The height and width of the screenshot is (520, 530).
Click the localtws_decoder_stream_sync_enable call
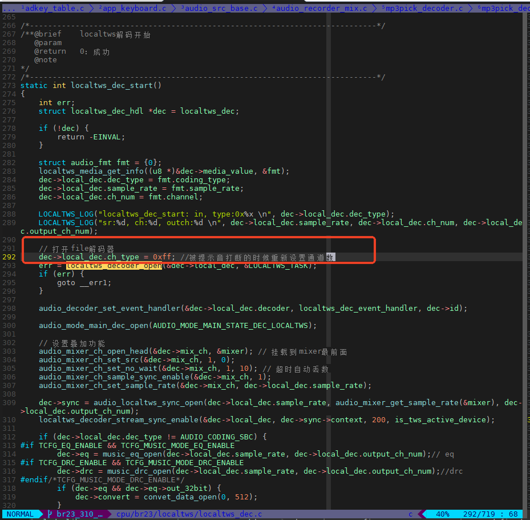119,420
